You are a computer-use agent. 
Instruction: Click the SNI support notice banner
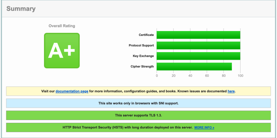point(138,103)
